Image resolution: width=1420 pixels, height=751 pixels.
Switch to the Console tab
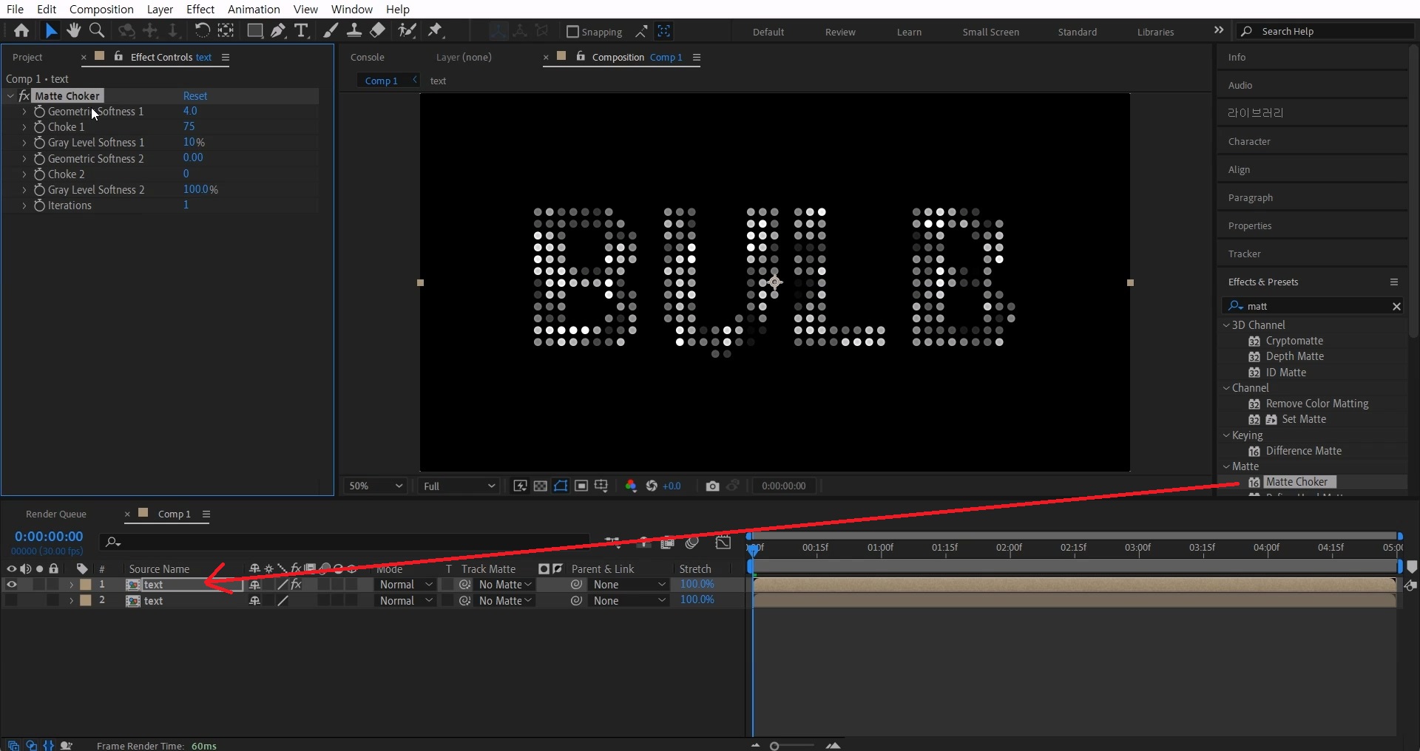[368, 57]
